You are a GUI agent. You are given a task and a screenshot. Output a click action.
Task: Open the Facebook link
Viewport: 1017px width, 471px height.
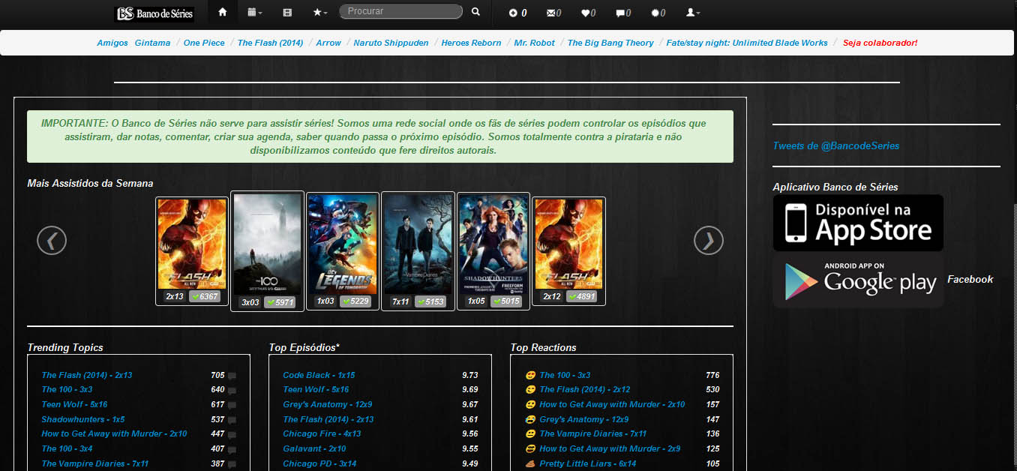pyautogui.click(x=970, y=279)
